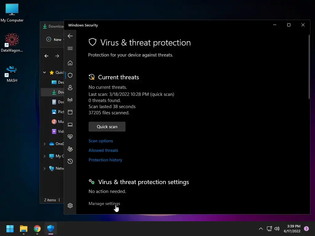Select the '37205 files scanned.' text
Image resolution: width=315 pixels, height=236 pixels.
click(x=109, y=113)
